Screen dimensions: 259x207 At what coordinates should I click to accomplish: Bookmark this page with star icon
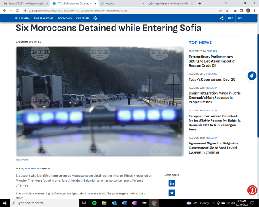(x=227, y=10)
